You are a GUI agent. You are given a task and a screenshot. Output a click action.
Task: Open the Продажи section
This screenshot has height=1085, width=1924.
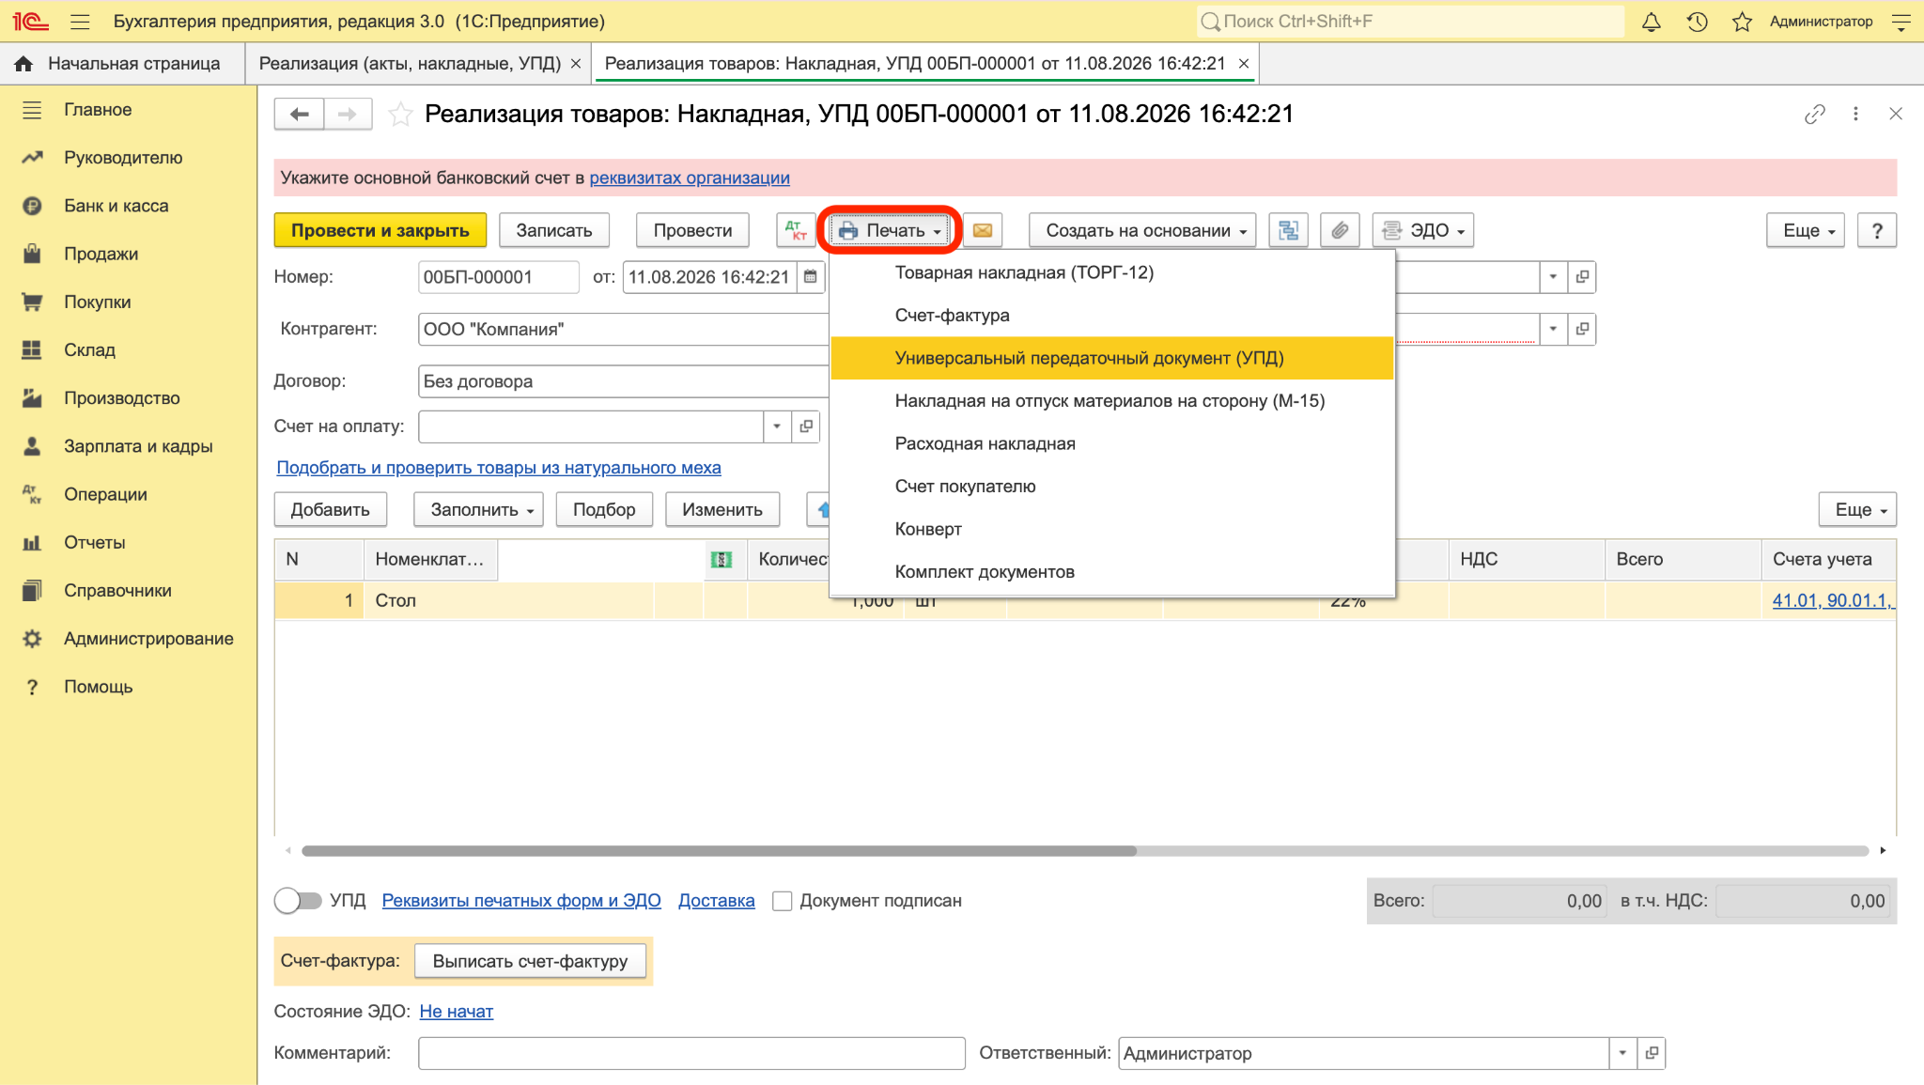101,254
